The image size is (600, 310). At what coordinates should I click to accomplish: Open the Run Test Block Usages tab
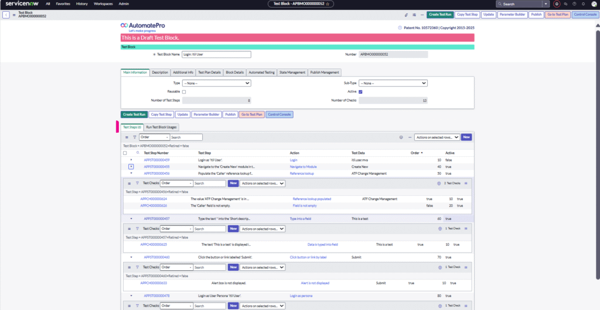[x=161, y=127]
